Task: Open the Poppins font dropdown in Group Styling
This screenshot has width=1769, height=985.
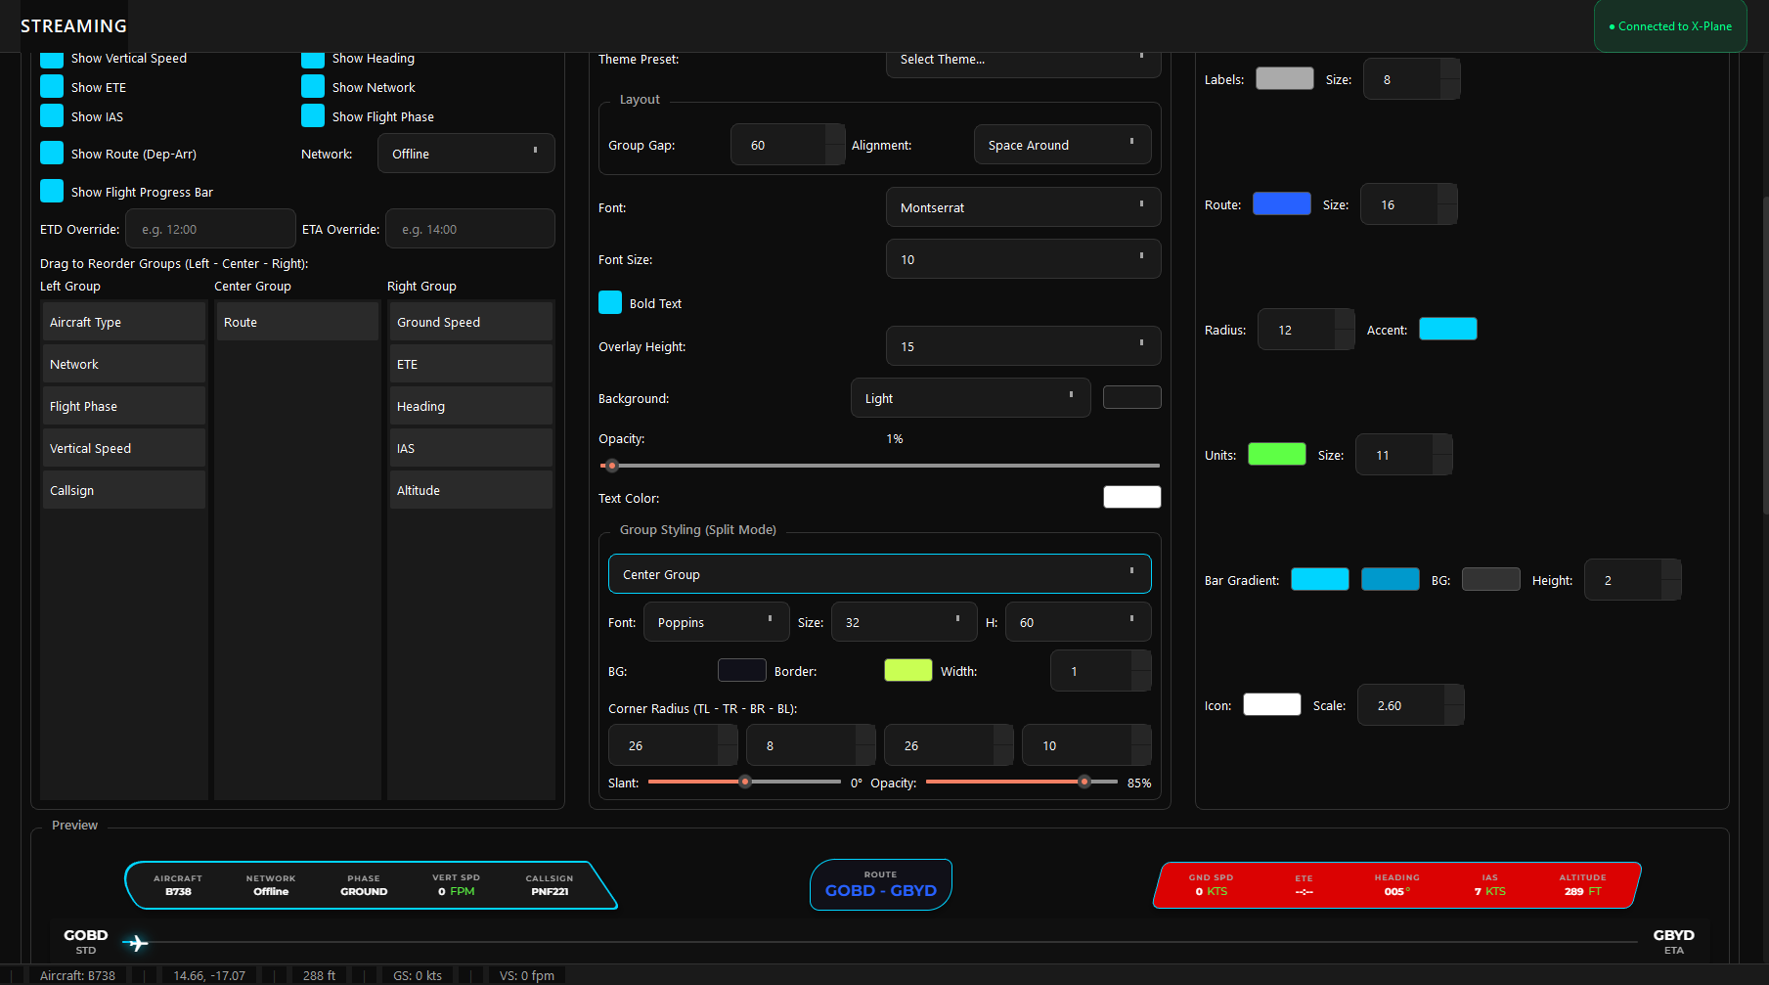Action: pos(716,621)
